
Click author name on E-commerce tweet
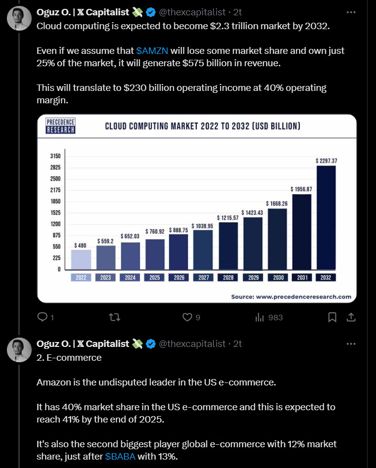tap(83, 343)
